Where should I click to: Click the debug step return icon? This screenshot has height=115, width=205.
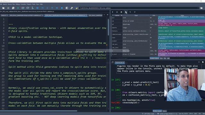(x=52, y=8)
